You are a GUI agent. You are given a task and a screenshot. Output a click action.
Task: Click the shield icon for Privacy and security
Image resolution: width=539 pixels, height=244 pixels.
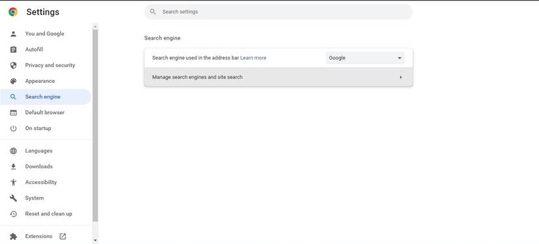[x=14, y=65]
